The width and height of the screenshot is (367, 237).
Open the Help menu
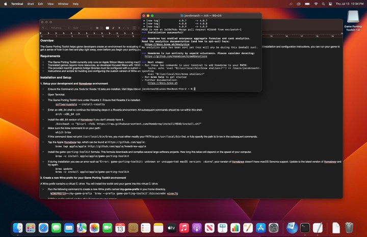(75, 4)
